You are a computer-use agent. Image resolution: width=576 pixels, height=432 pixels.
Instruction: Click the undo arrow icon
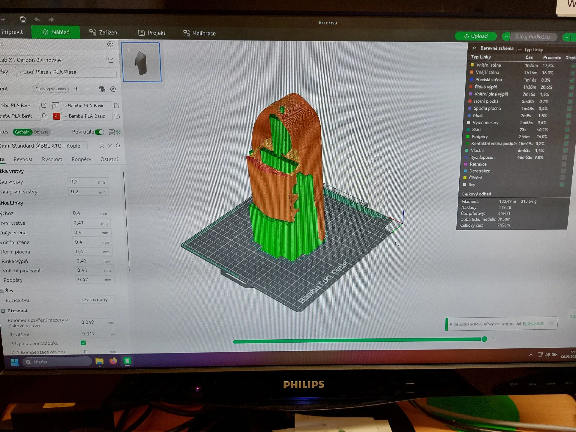point(37,19)
